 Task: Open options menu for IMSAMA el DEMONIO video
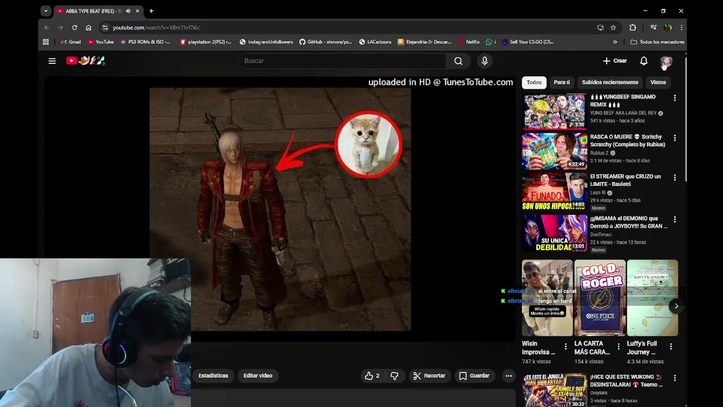pos(674,219)
